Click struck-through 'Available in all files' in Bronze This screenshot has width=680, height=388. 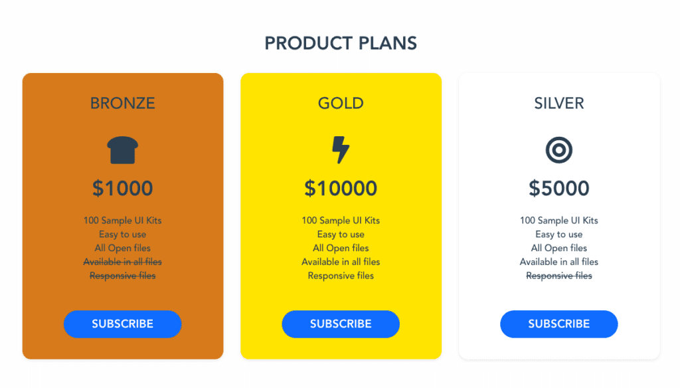123,262
